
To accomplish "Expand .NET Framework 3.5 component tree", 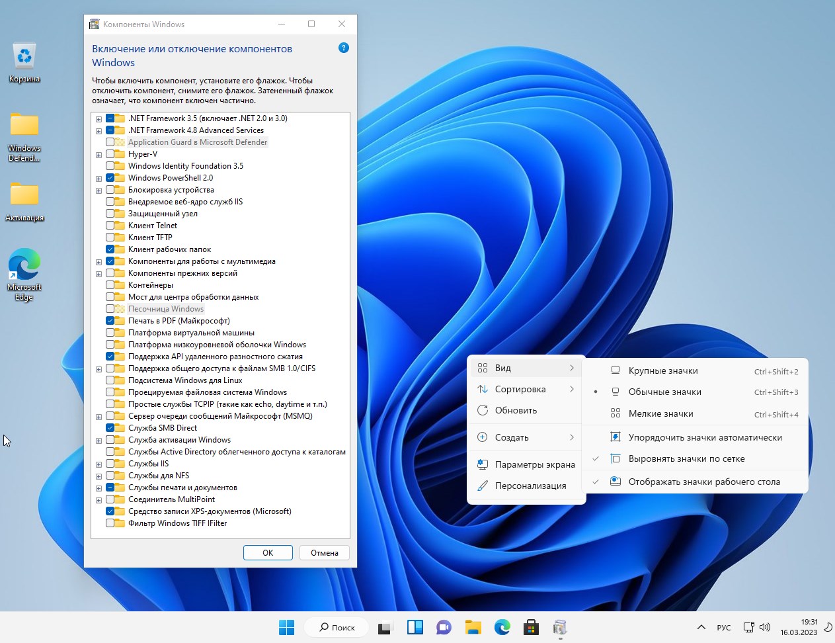I will pyautogui.click(x=99, y=119).
